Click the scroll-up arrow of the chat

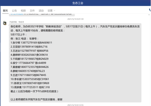pyautogui.click(x=149, y=15)
